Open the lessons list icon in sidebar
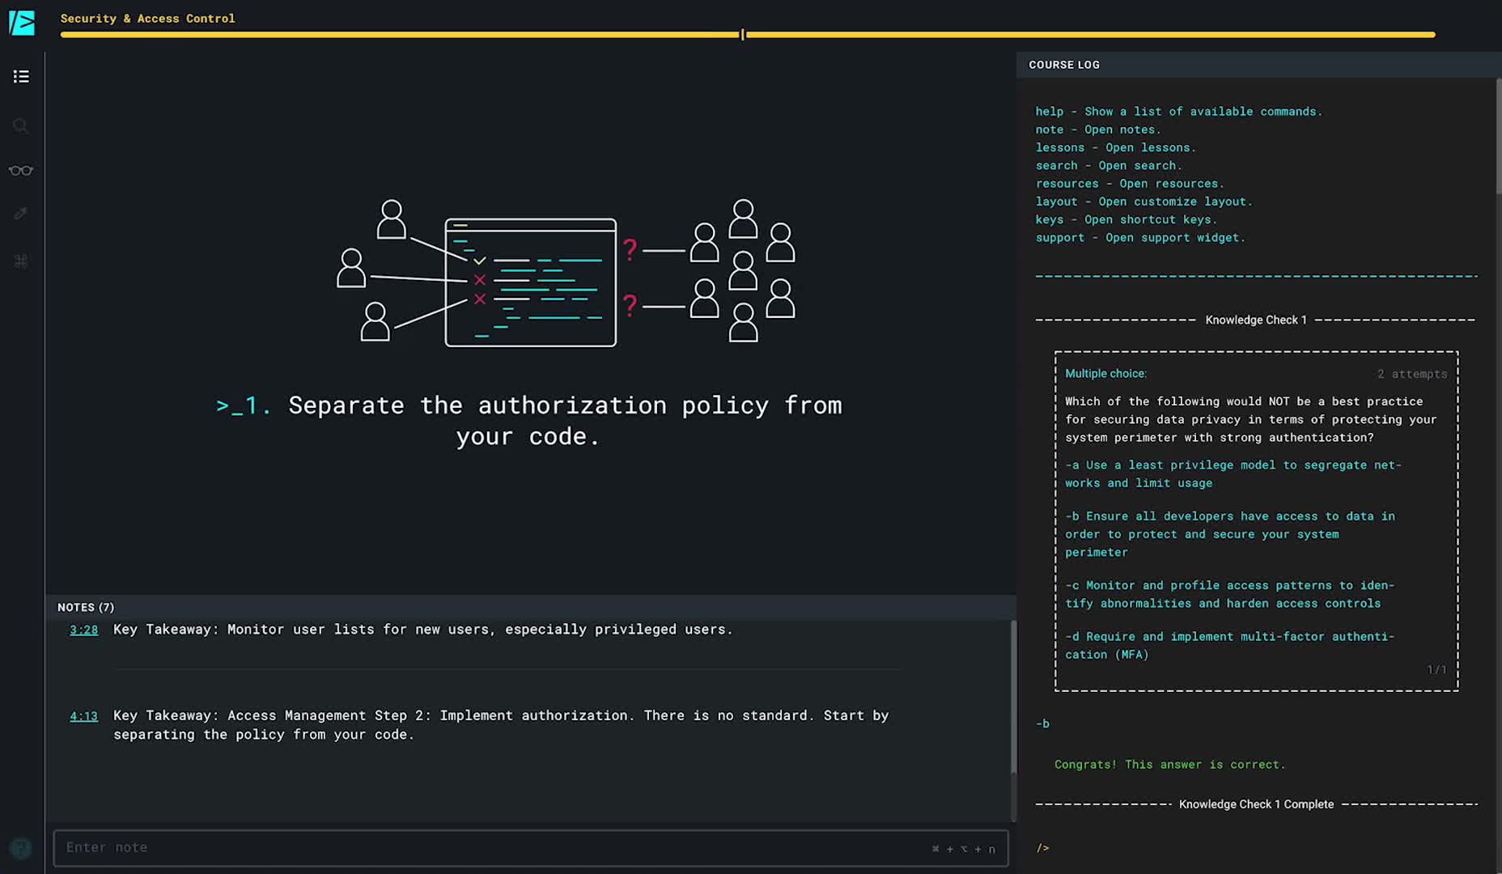 21,76
